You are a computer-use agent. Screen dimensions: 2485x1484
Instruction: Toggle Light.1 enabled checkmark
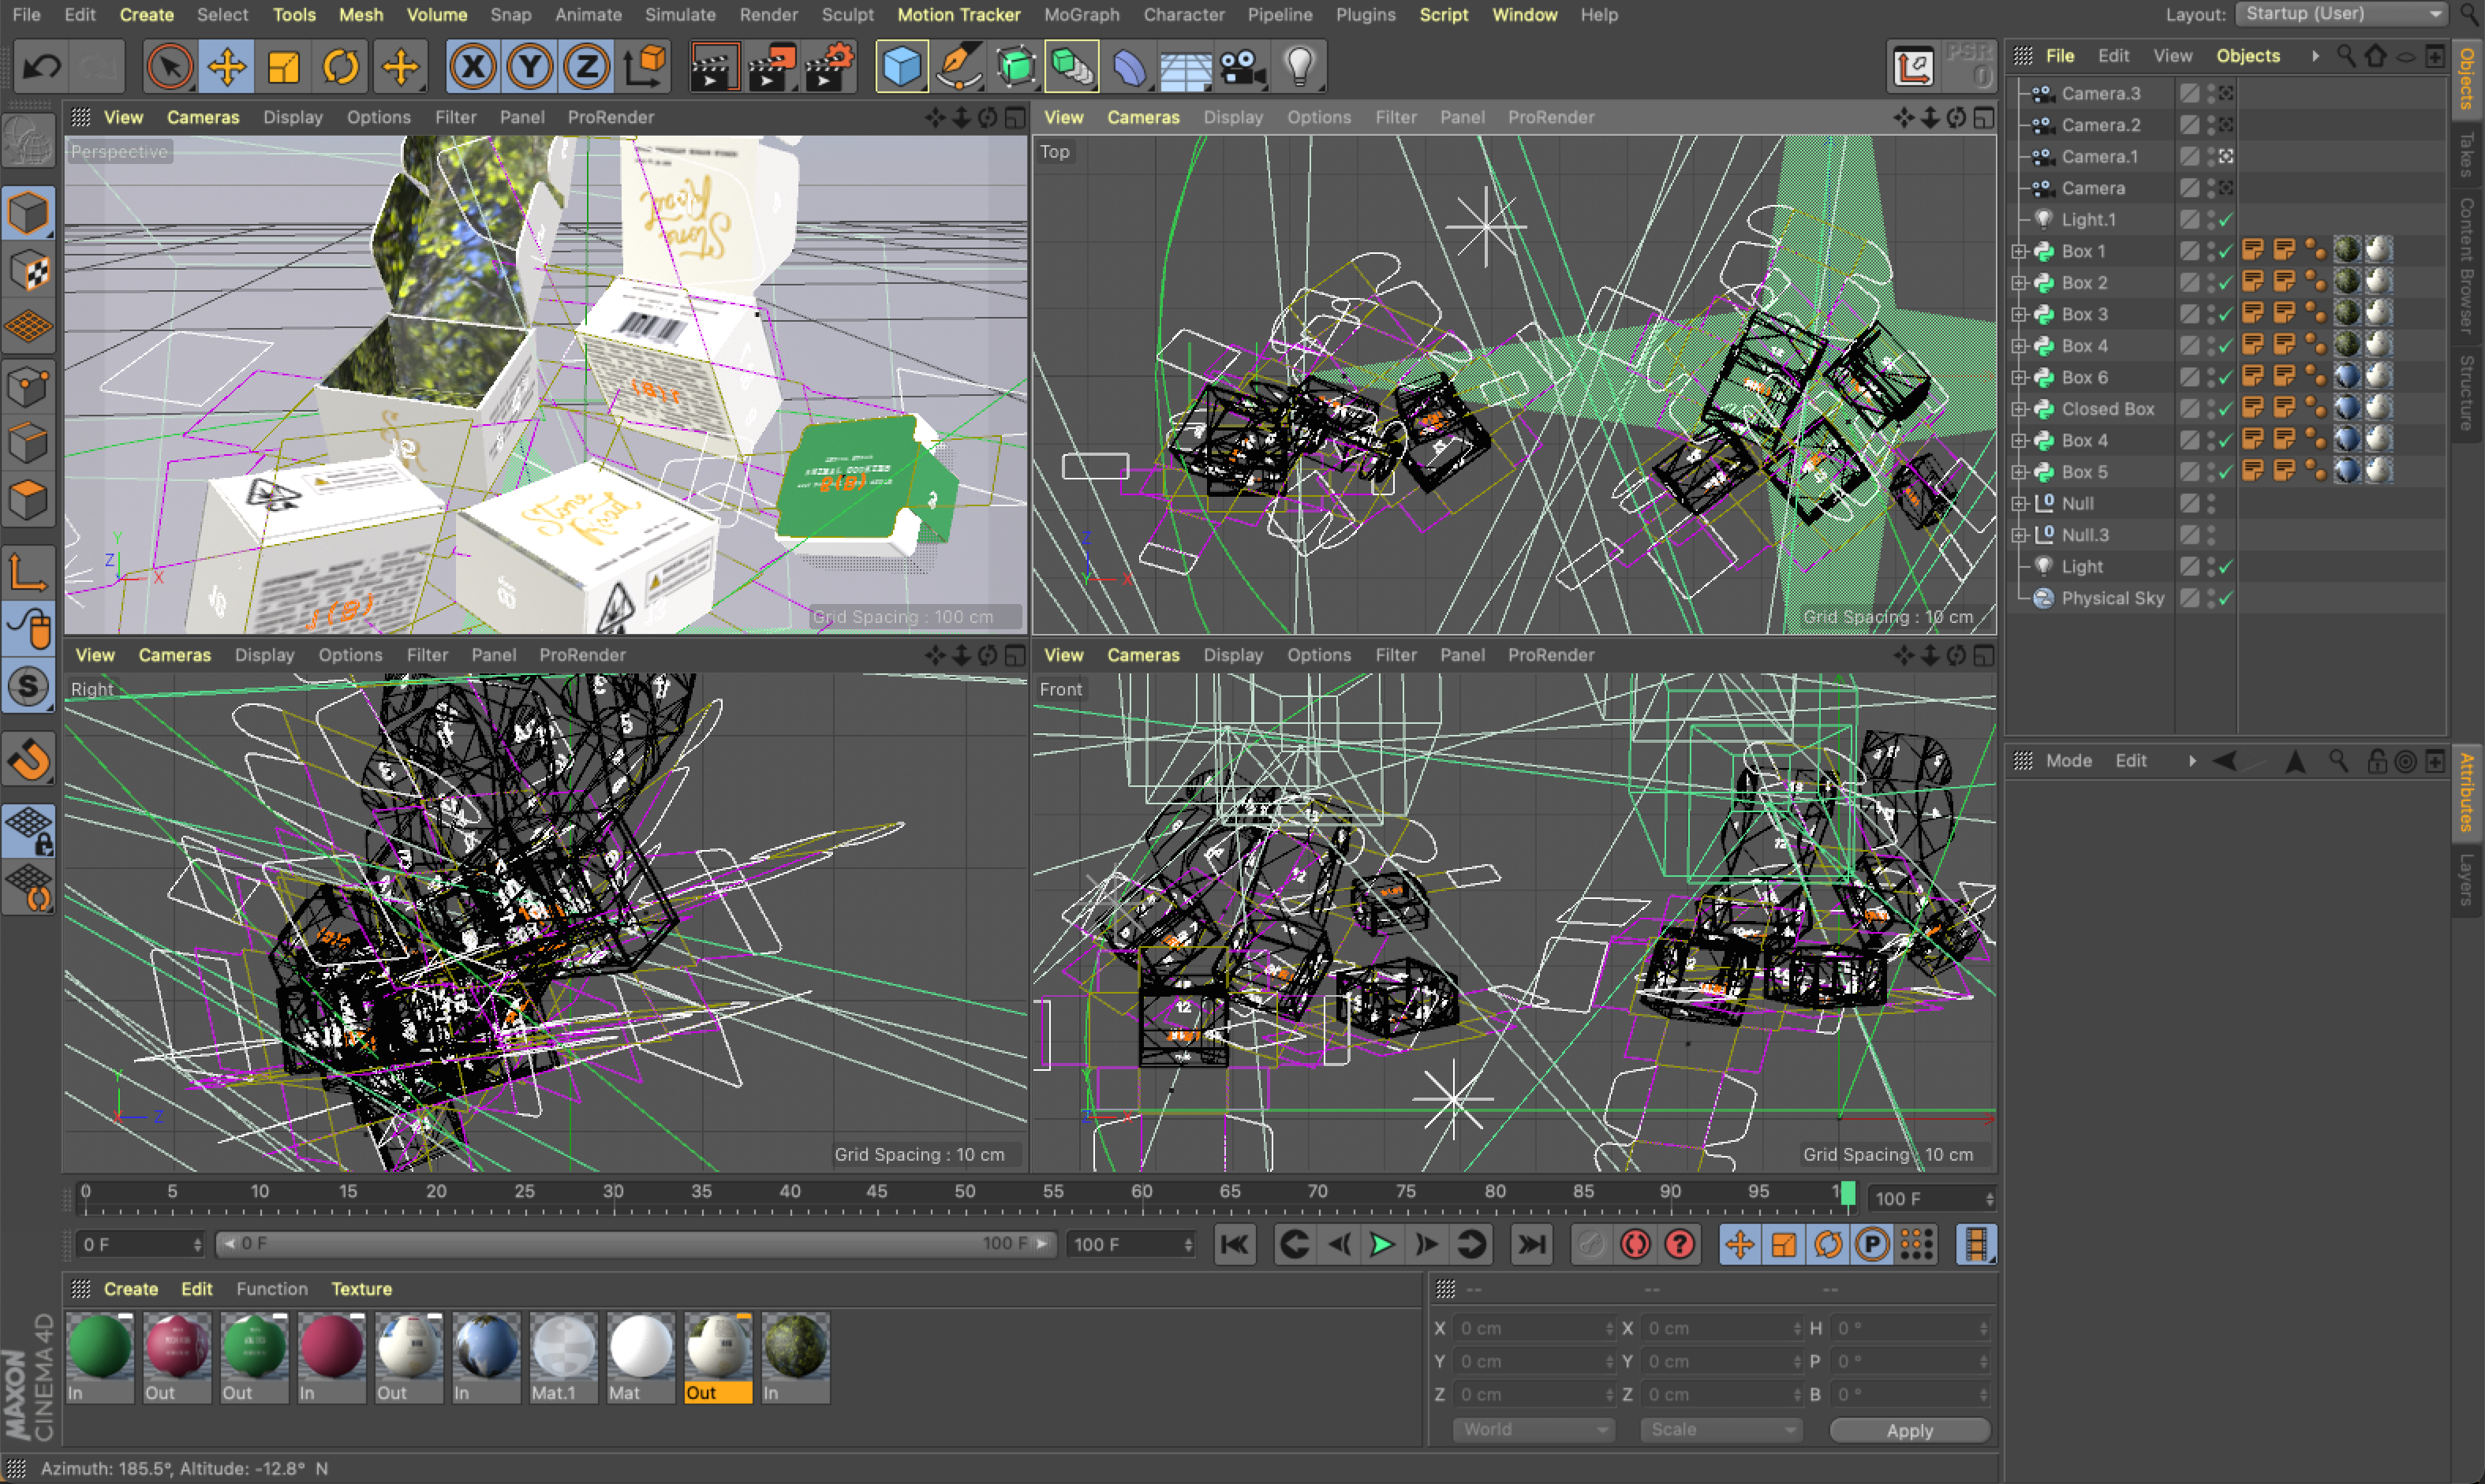tap(2226, 220)
